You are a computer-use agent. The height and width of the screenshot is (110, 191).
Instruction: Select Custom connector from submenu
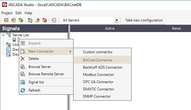[102, 52]
